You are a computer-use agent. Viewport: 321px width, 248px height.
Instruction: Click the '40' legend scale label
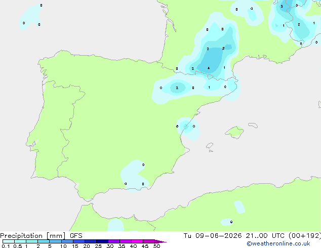point(133,246)
